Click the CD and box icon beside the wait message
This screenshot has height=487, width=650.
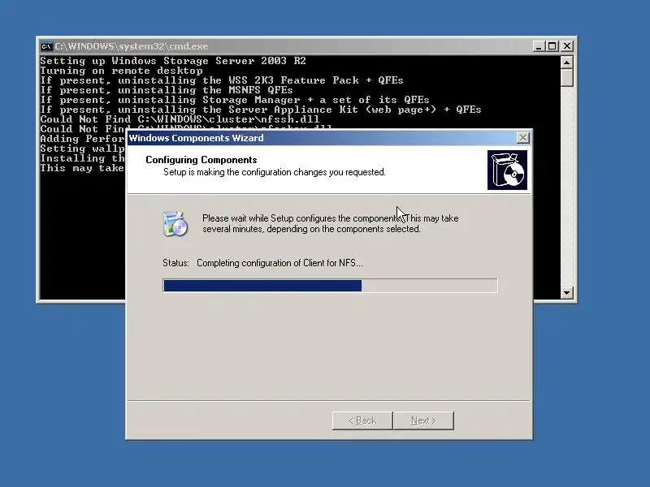tap(175, 224)
